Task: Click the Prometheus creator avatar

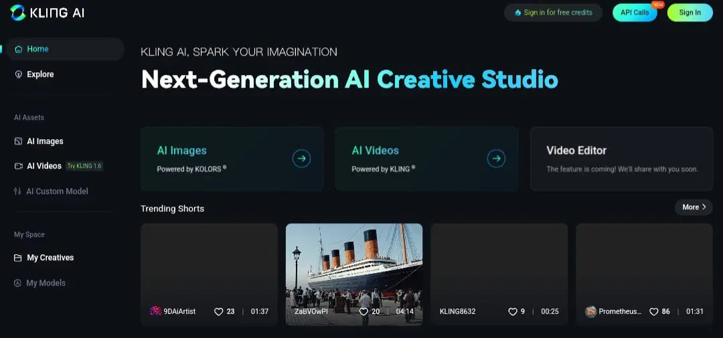Action: [x=590, y=312]
